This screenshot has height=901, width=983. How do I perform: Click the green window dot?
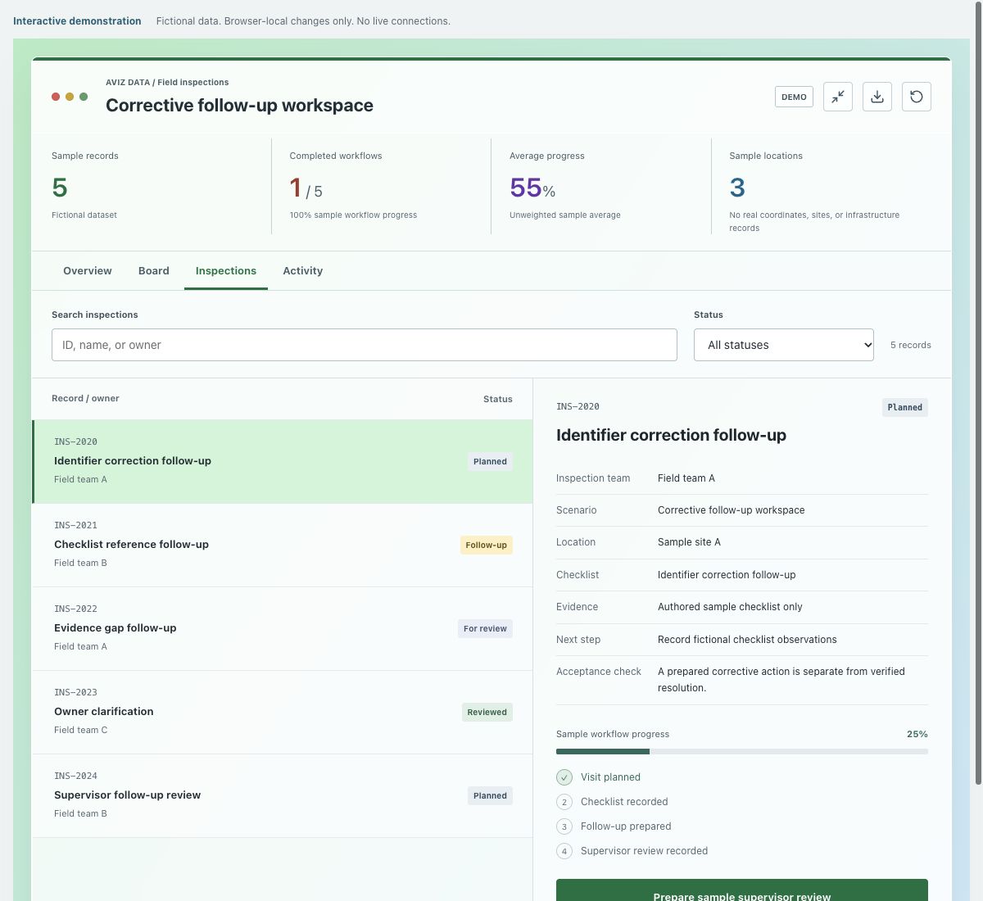pos(84,97)
